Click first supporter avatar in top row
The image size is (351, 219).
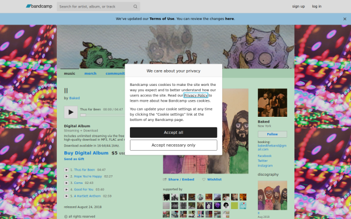[x=166, y=197]
